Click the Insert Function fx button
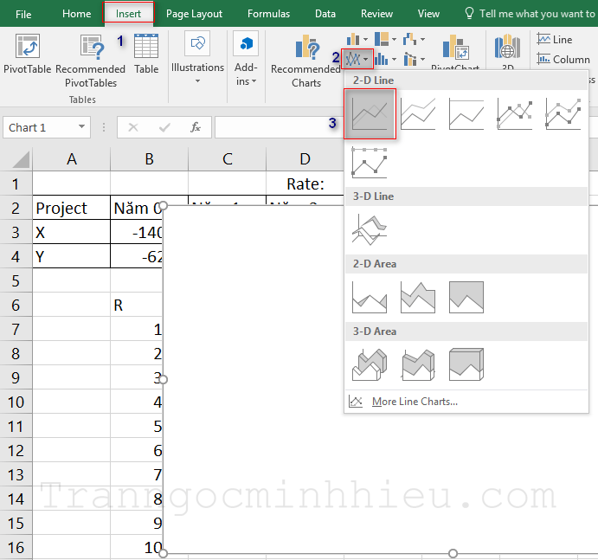 click(x=196, y=127)
